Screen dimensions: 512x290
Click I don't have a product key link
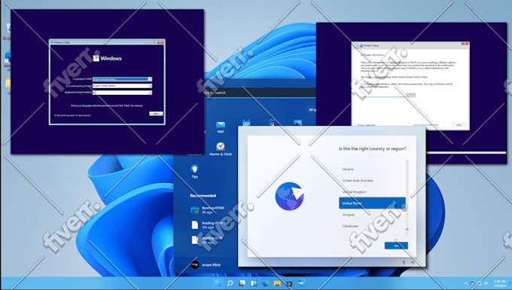click(x=425, y=125)
